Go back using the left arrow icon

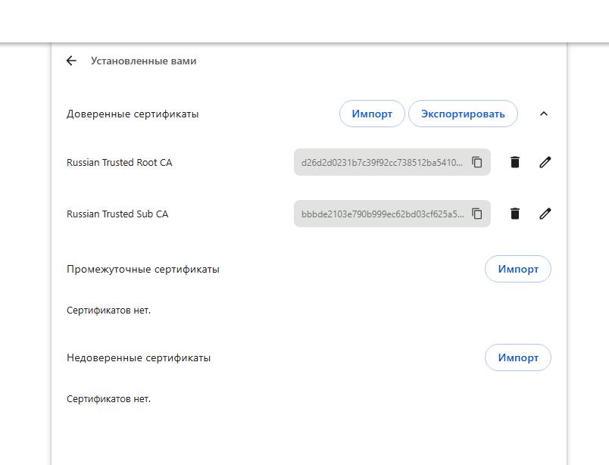(x=71, y=61)
